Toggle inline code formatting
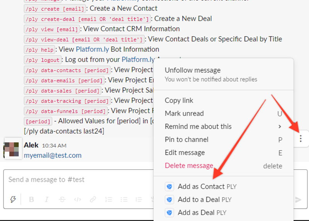 [x=78, y=199]
